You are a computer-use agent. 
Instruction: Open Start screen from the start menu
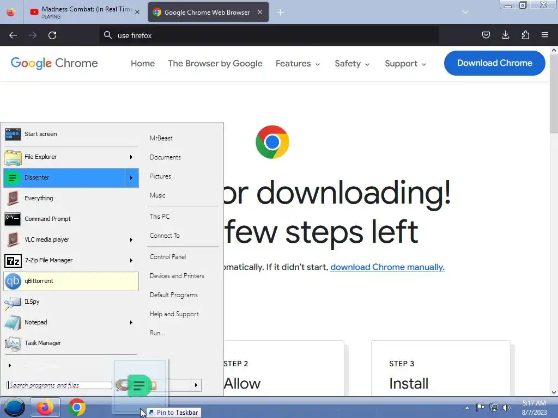(x=70, y=134)
